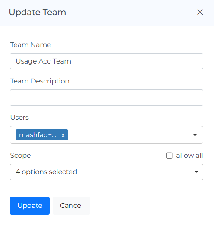Click the Scope field label
Viewport: 214px width, 226px height.
[x=20, y=156]
